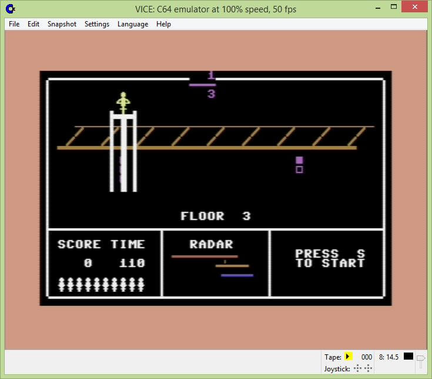Image resolution: width=432 pixels, height=379 pixels.
Task: Open the Help menu
Action: [163, 24]
